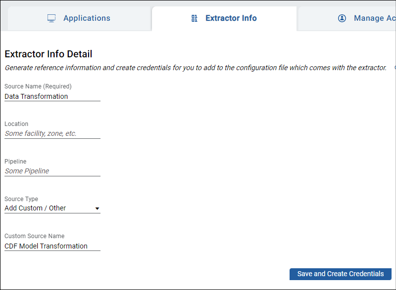The image size is (396, 290).
Task: Click the 'Pipeline' field label
Action: (x=15, y=162)
